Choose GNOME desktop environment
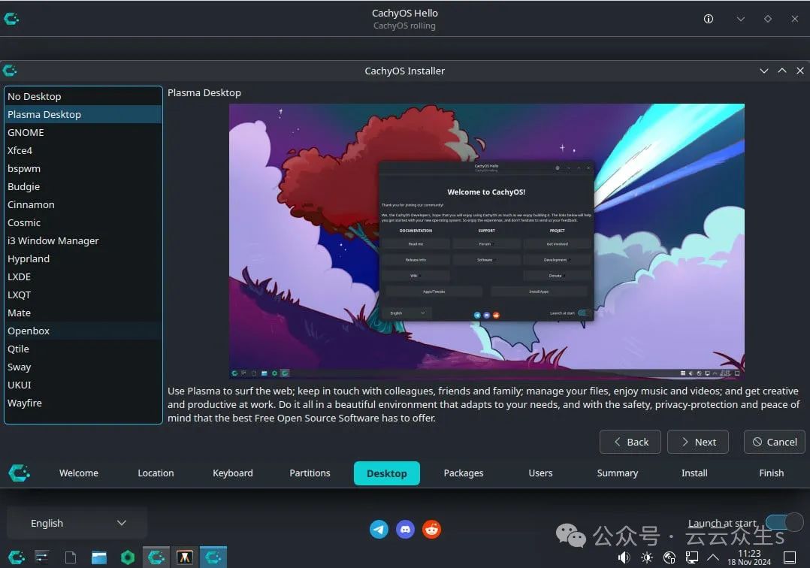Viewport: 810px width, 568px height. [83, 133]
